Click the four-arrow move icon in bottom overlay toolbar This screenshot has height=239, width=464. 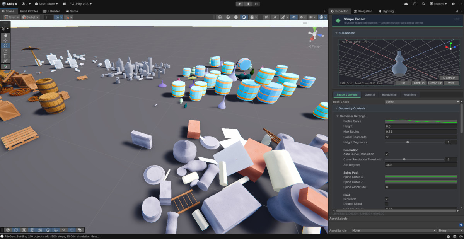(72, 230)
